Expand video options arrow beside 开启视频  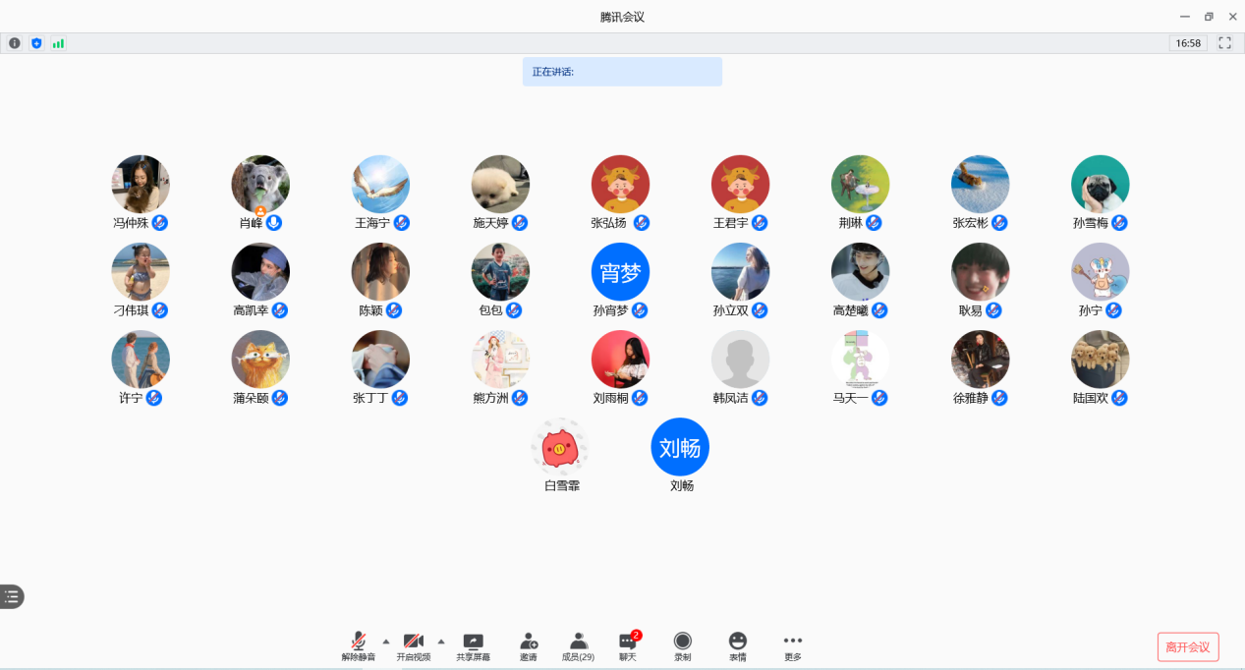440,641
